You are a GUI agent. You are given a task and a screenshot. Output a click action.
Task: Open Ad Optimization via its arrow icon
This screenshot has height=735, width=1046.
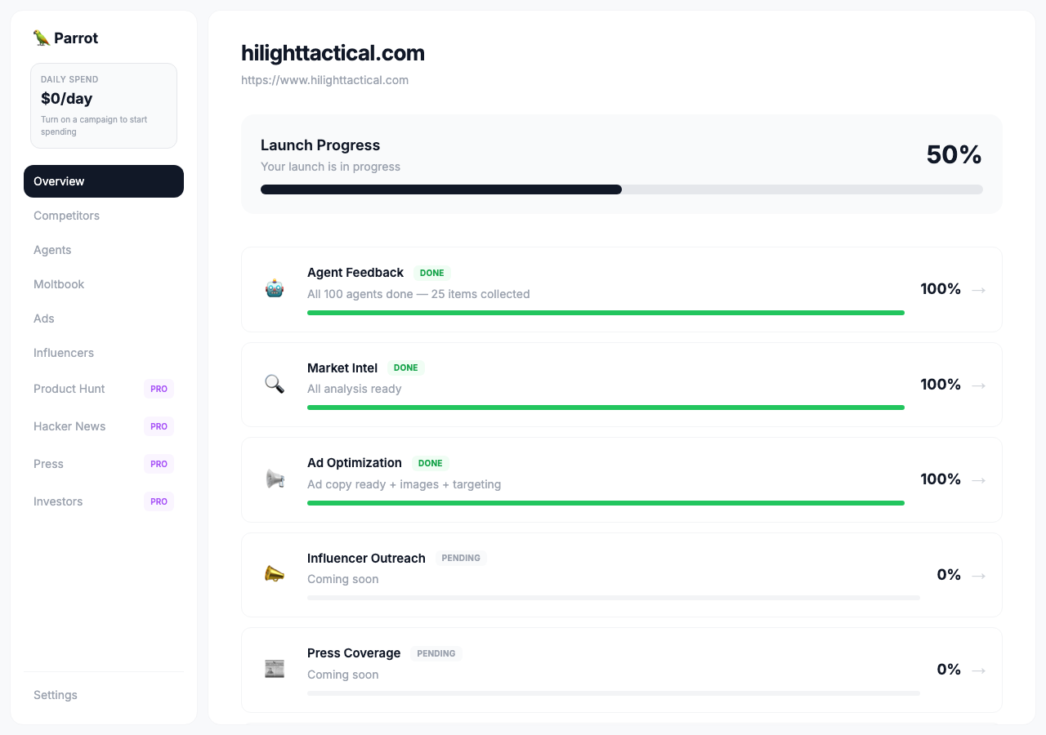click(978, 479)
